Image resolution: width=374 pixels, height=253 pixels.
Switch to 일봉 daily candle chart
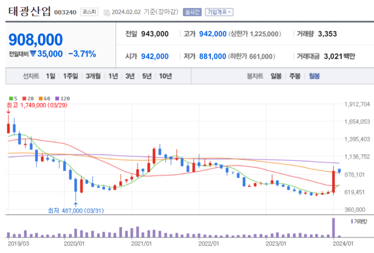point(276,76)
